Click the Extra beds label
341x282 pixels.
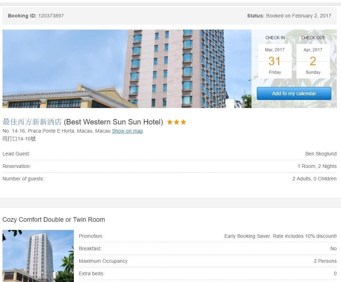[x=92, y=273]
